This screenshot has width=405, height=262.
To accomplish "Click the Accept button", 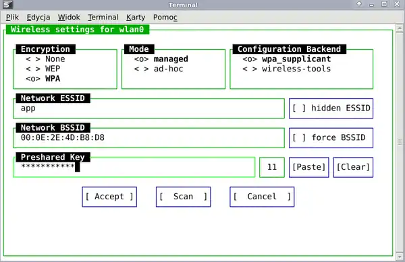I will (x=109, y=197).
